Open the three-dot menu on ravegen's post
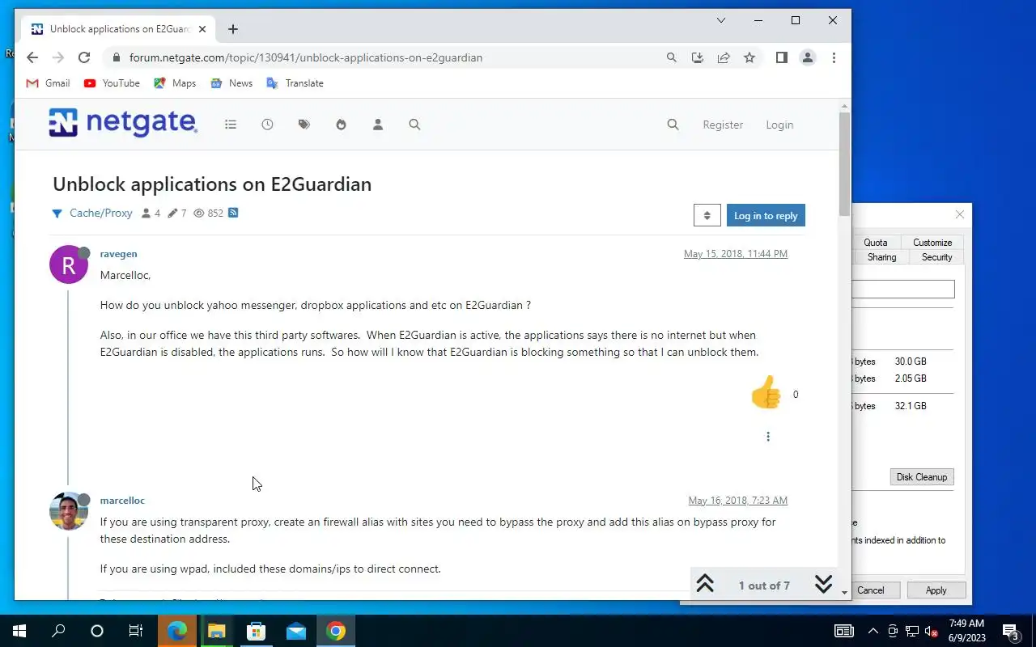 pos(768,437)
